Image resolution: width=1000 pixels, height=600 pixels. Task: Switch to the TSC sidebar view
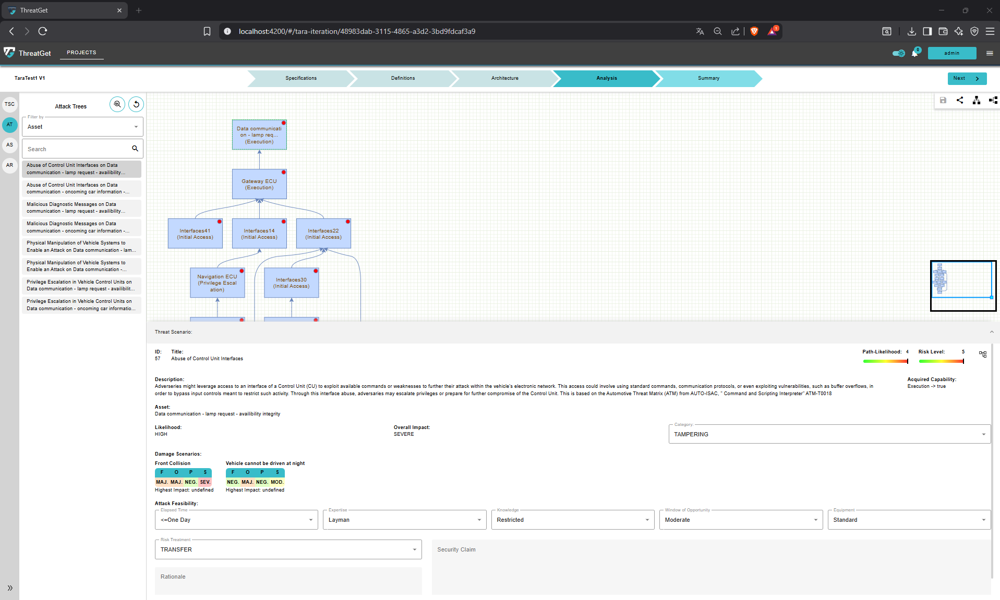tap(9, 104)
